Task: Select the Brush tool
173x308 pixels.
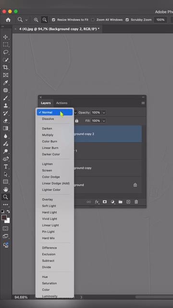Action: tap(5, 98)
